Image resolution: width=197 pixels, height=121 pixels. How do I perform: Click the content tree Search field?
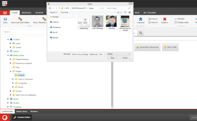tap(24, 32)
